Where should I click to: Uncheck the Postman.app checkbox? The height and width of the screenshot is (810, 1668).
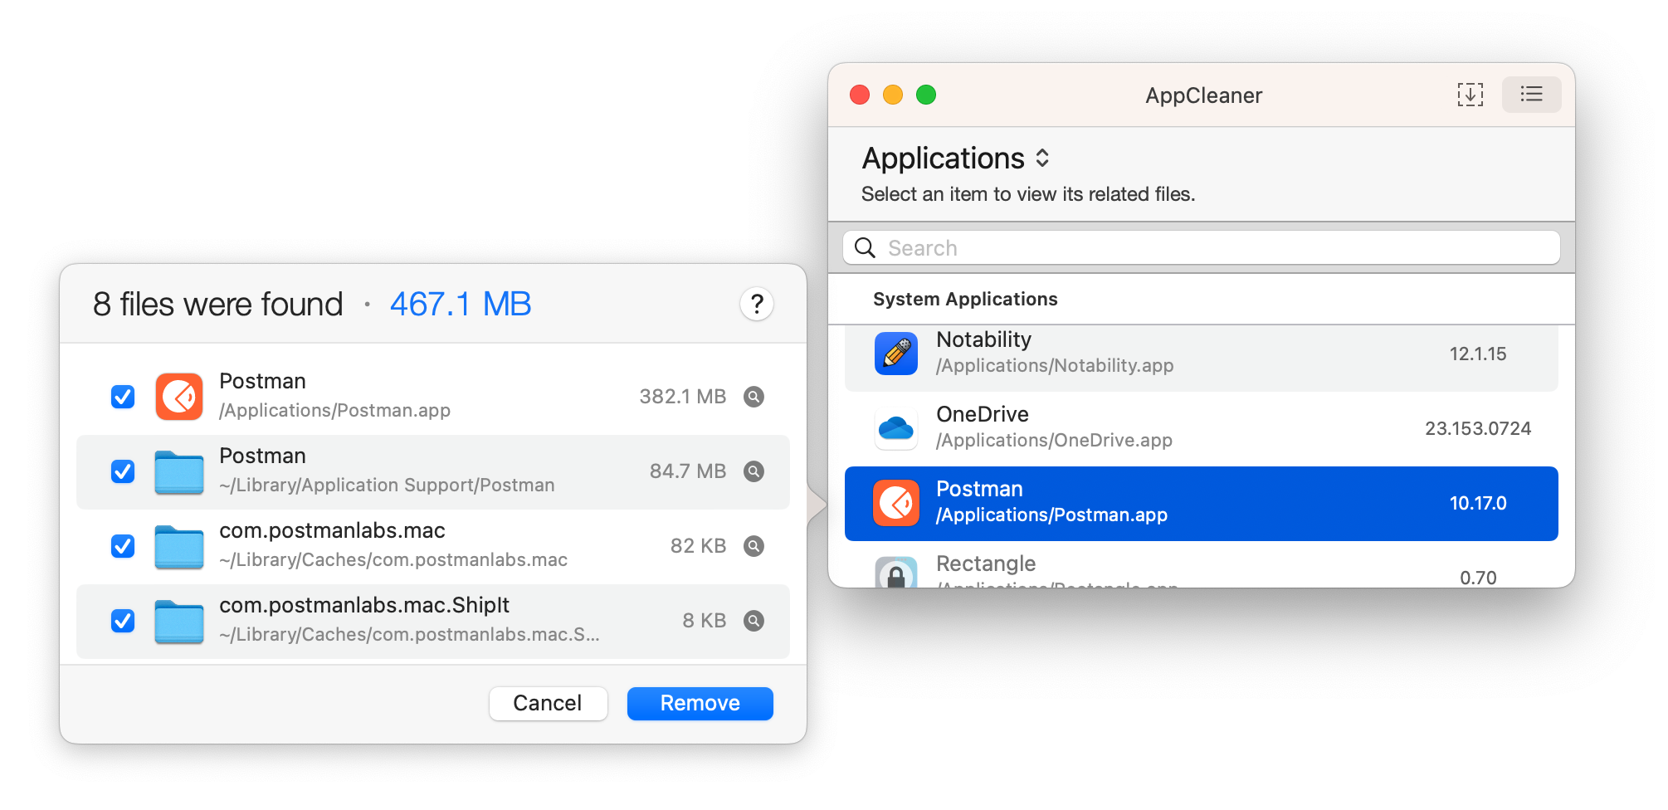(x=123, y=397)
